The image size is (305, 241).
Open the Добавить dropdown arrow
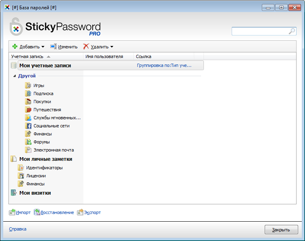[x=43, y=47]
